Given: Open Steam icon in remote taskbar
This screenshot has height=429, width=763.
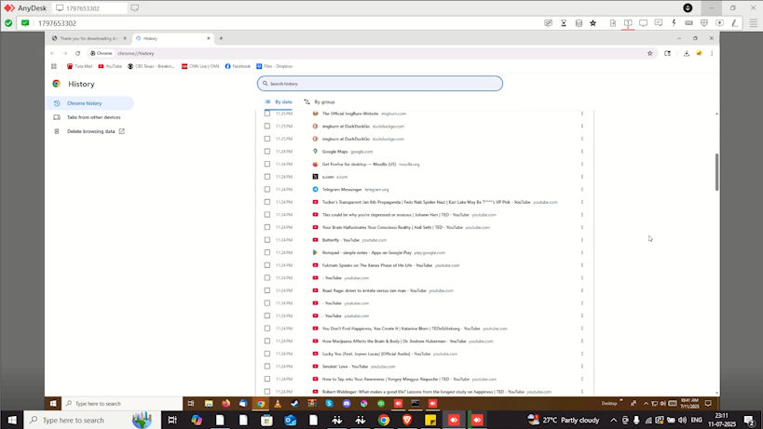Looking at the screenshot, I should coord(294,403).
